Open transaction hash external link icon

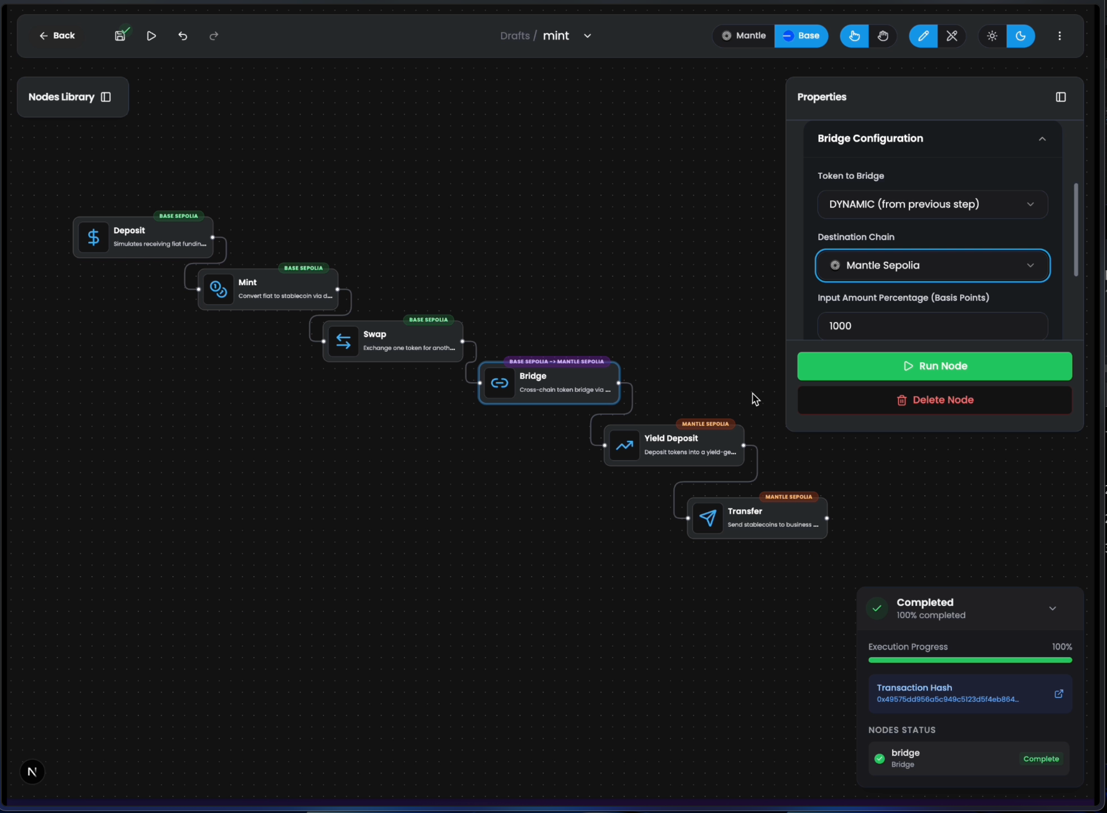coord(1058,693)
